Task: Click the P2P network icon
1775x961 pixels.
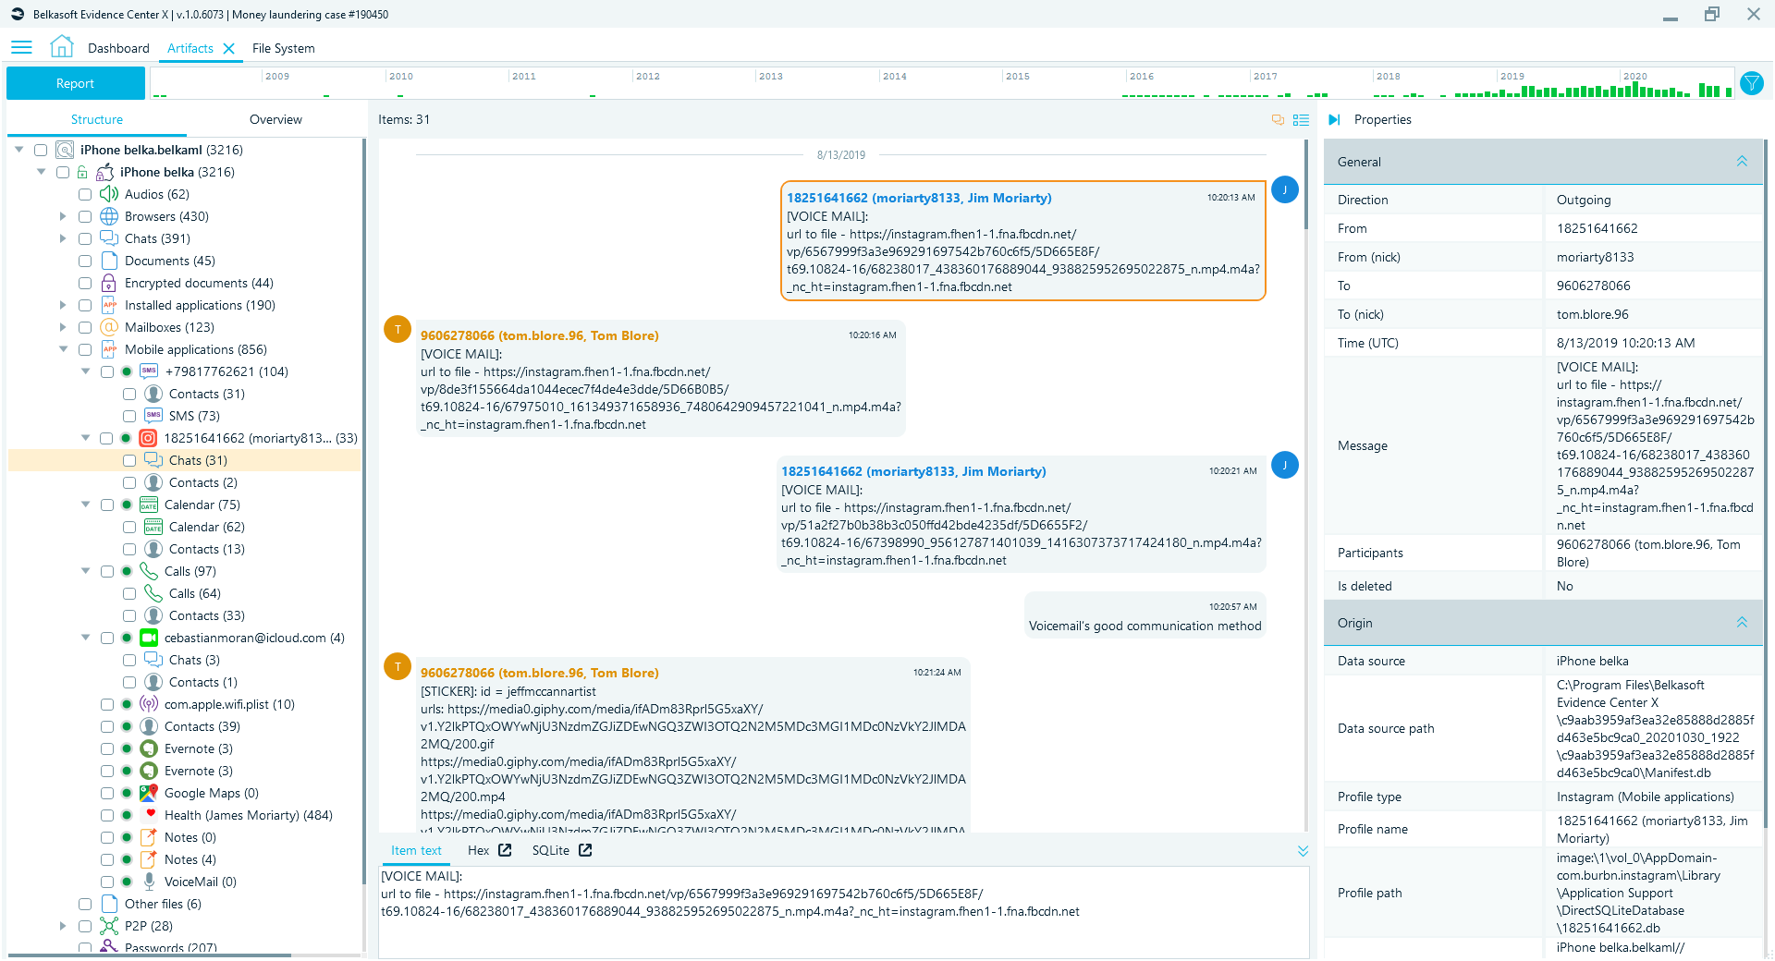Action: [x=109, y=926]
